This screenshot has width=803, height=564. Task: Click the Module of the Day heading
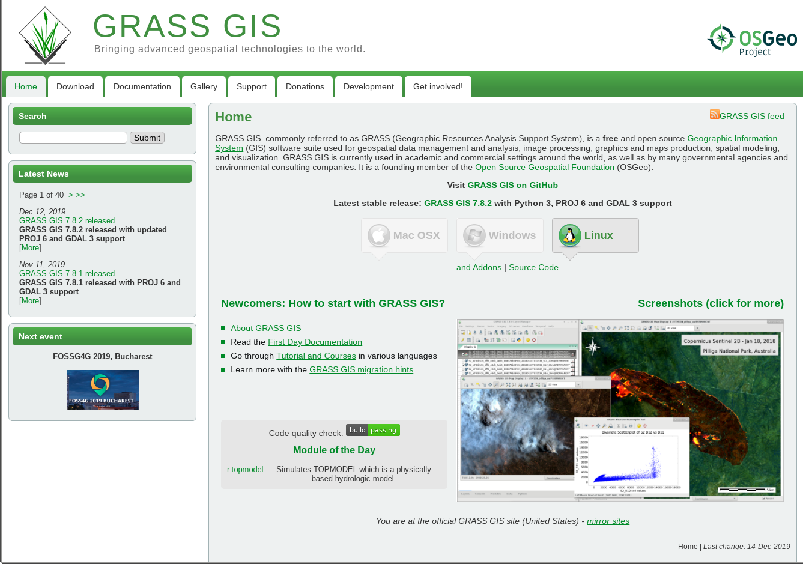[334, 450]
